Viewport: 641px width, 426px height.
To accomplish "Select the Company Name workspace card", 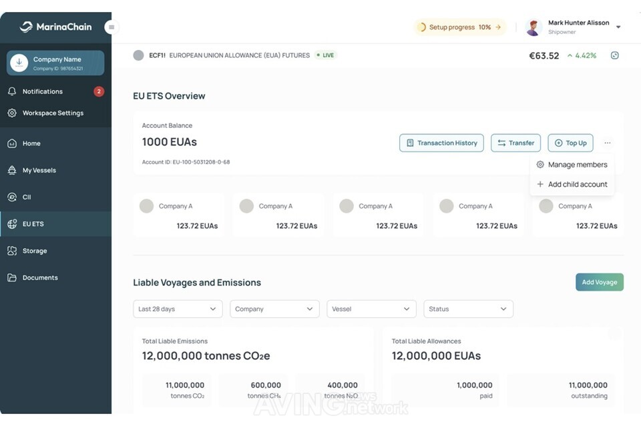I will click(x=55, y=63).
